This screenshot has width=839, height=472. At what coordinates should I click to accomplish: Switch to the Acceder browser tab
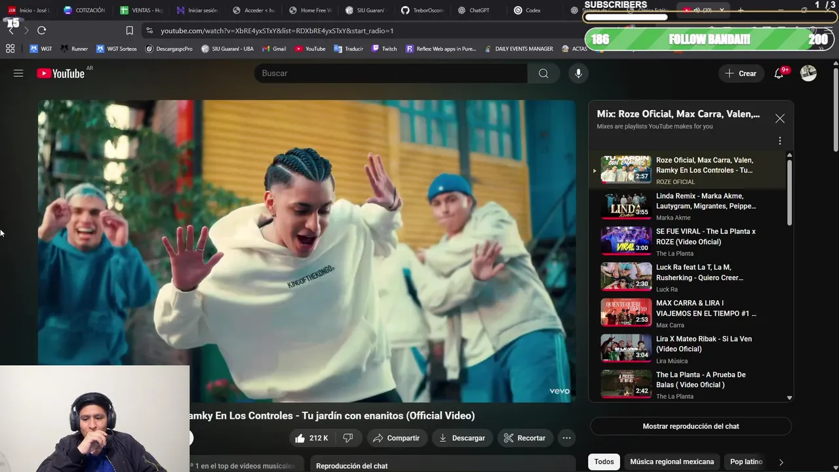coord(254,10)
